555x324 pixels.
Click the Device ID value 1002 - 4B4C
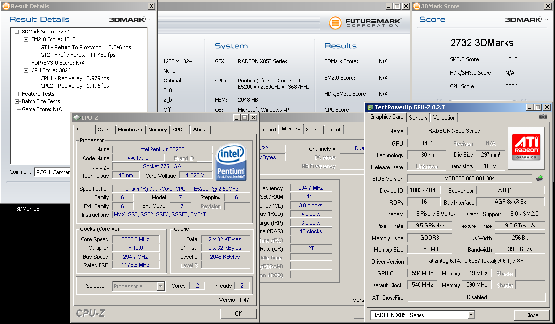(x=424, y=190)
